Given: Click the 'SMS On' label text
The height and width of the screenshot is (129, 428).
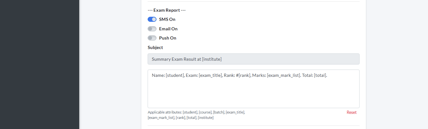Looking at the screenshot, I should point(167,19).
